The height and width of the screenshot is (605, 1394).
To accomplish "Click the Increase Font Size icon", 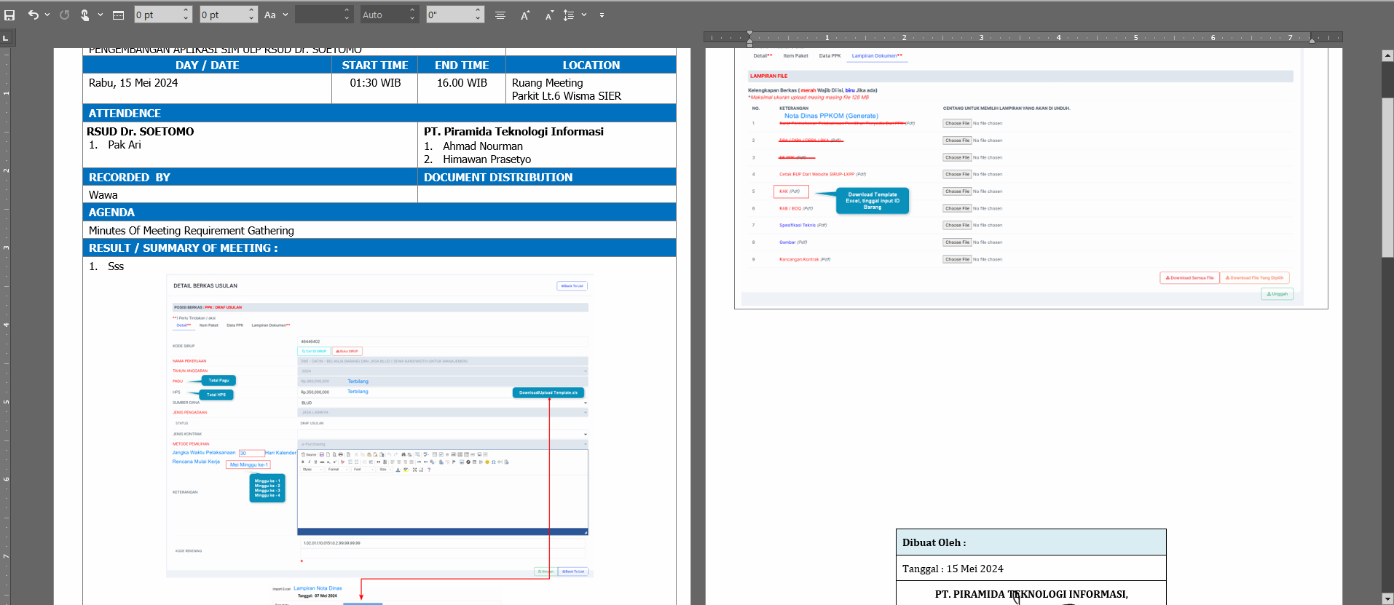I will pyautogui.click(x=525, y=15).
